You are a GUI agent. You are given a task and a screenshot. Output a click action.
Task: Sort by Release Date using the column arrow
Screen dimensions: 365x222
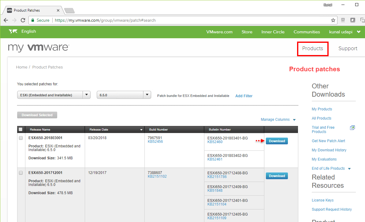pyautogui.click(x=141, y=129)
